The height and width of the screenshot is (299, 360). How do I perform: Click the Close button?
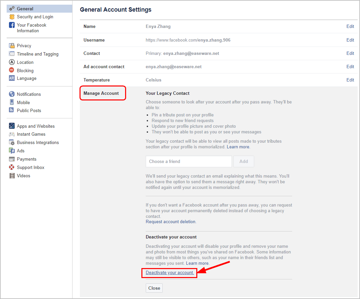click(154, 288)
